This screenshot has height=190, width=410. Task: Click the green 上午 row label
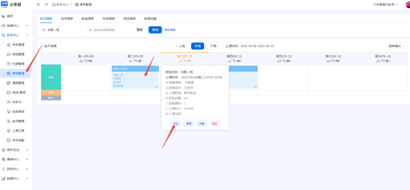[51, 77]
